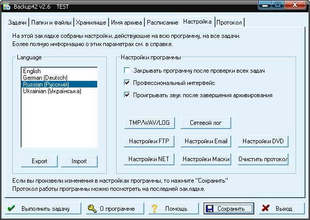Click the floppy disk Сохранить icon
This screenshot has width=310, height=220.
(210, 209)
